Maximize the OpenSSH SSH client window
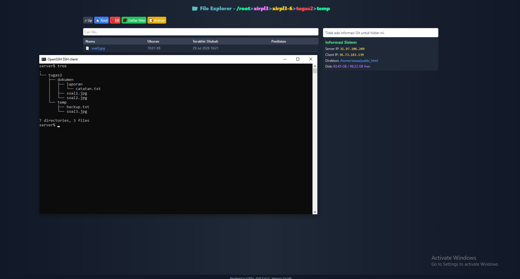520x279 pixels. point(298,59)
